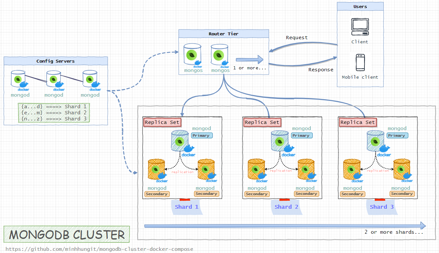Click the MONGODB CLUSTER title box
The width and height of the screenshot is (439, 253).
(66, 234)
